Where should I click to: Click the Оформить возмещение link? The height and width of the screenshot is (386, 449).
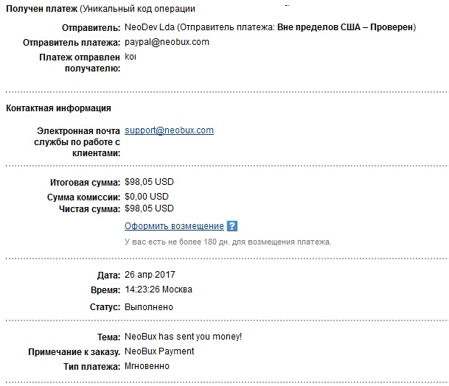[x=174, y=226]
